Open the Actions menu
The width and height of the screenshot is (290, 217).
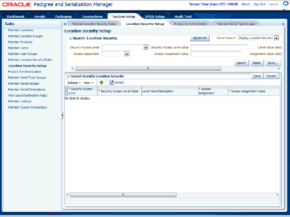[x=74, y=83]
